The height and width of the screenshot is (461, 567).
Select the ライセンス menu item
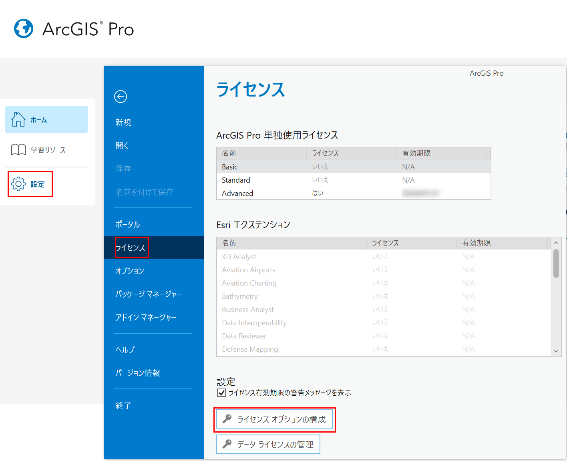pyautogui.click(x=154, y=248)
